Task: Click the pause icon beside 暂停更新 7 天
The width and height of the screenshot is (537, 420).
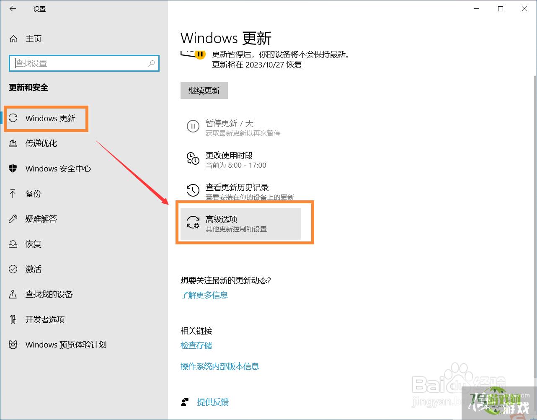Action: [x=193, y=126]
